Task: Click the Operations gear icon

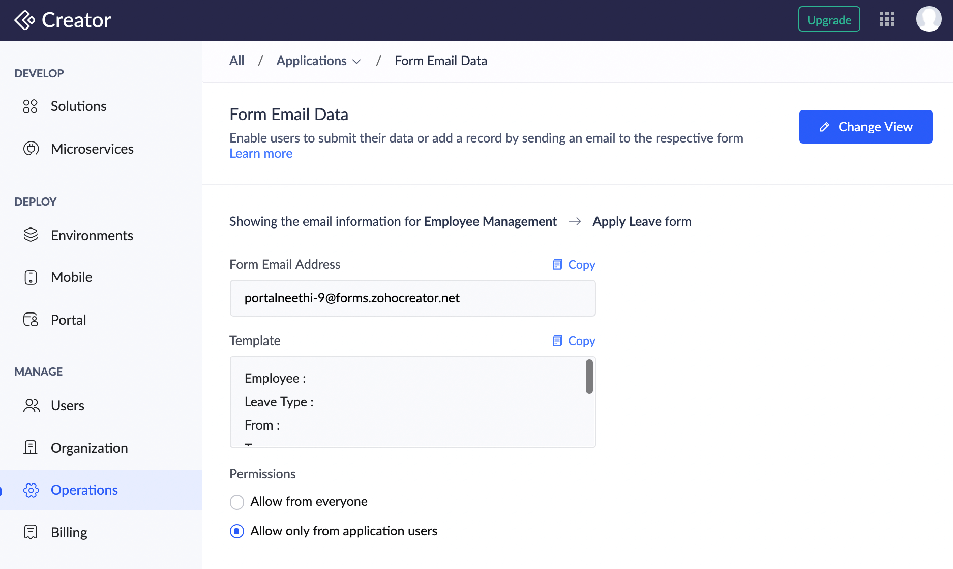Action: click(x=31, y=490)
